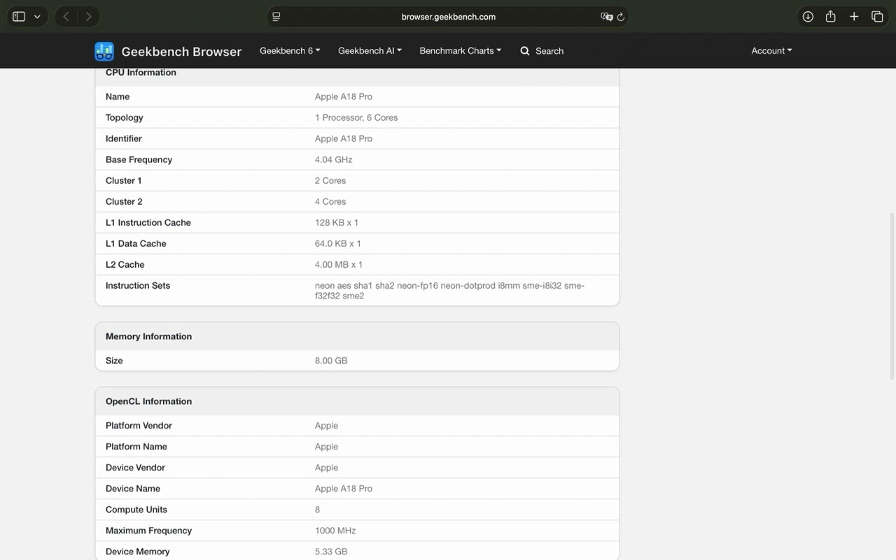The height and width of the screenshot is (560, 896).
Task: Click the search magnifier icon
Action: (x=525, y=51)
